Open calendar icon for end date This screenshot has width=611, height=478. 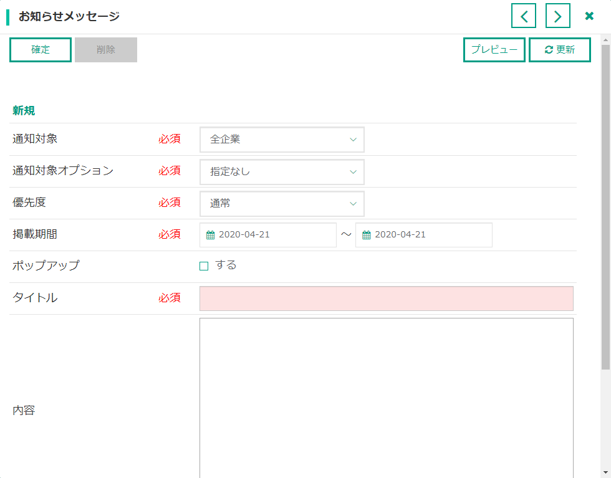point(367,235)
